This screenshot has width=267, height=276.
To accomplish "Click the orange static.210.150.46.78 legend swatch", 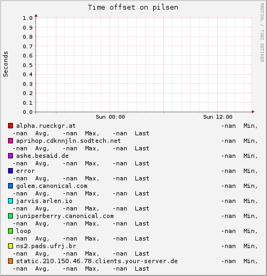I will click(10, 261).
